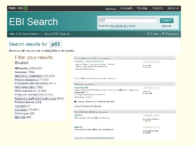Open About EBI Search

coord(57,34)
